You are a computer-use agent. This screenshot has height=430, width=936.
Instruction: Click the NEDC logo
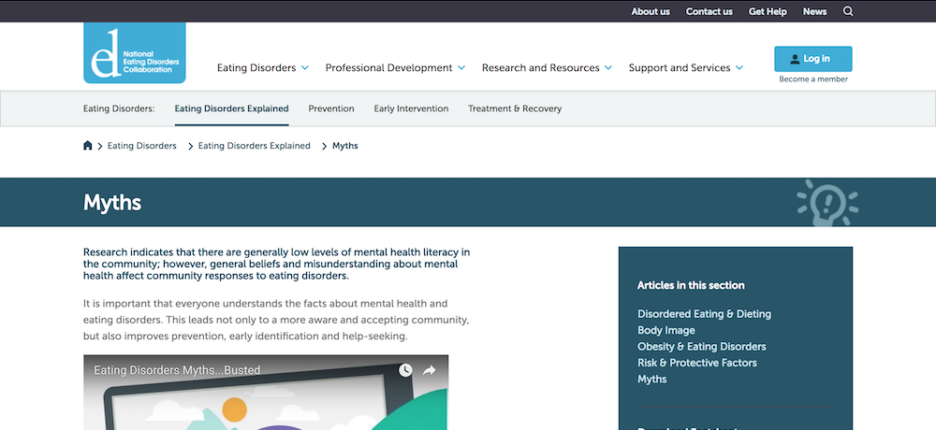134,54
